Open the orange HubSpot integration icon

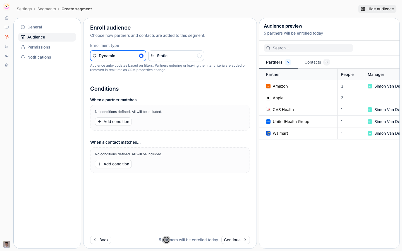7,37
